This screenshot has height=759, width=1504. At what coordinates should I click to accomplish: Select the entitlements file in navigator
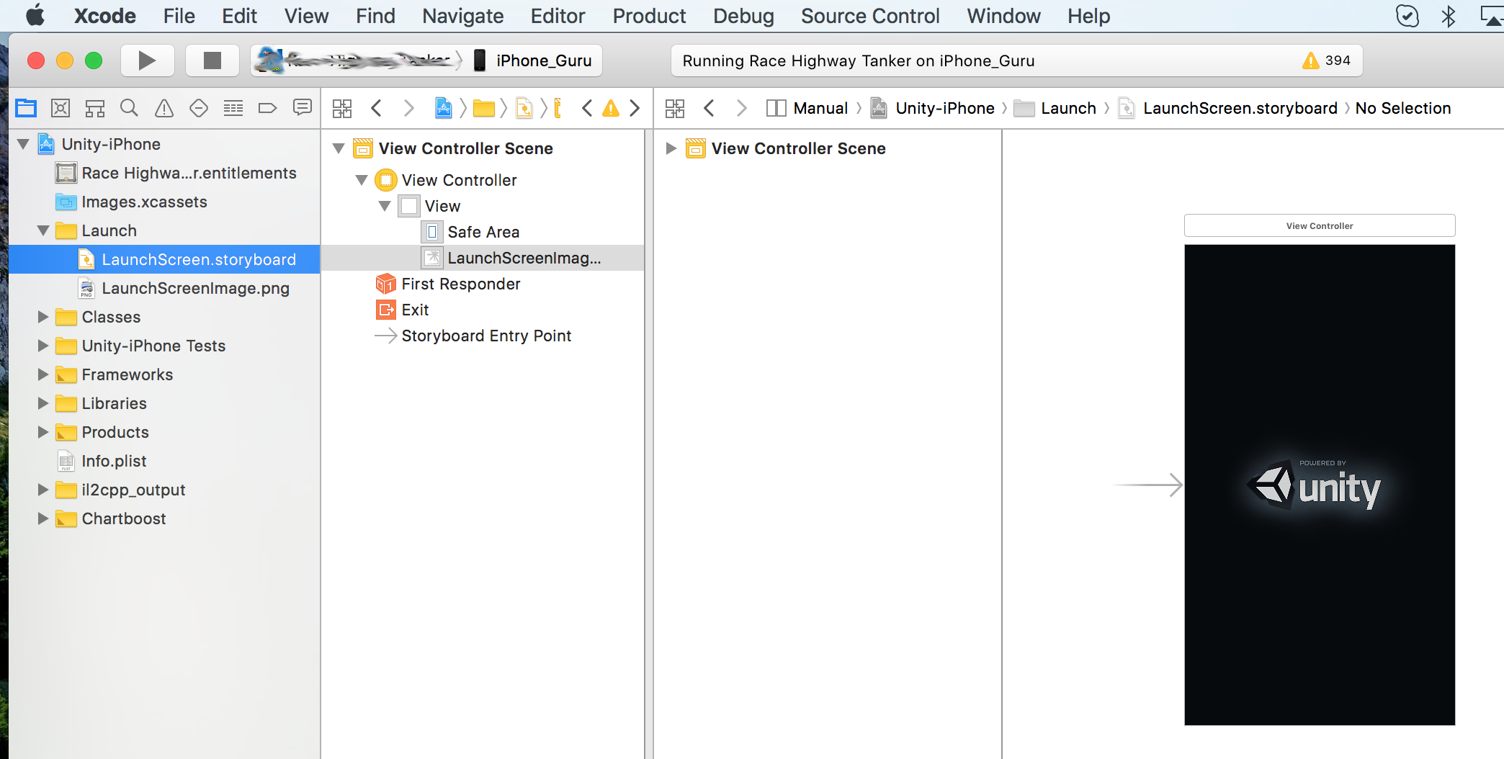[164, 173]
